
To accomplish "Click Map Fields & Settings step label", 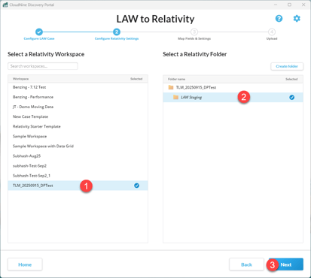I will (194, 38).
